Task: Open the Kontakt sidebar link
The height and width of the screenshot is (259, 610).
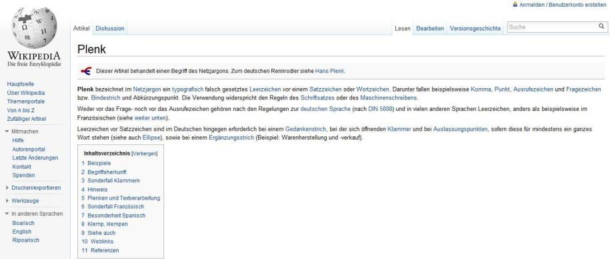Action: point(22,167)
